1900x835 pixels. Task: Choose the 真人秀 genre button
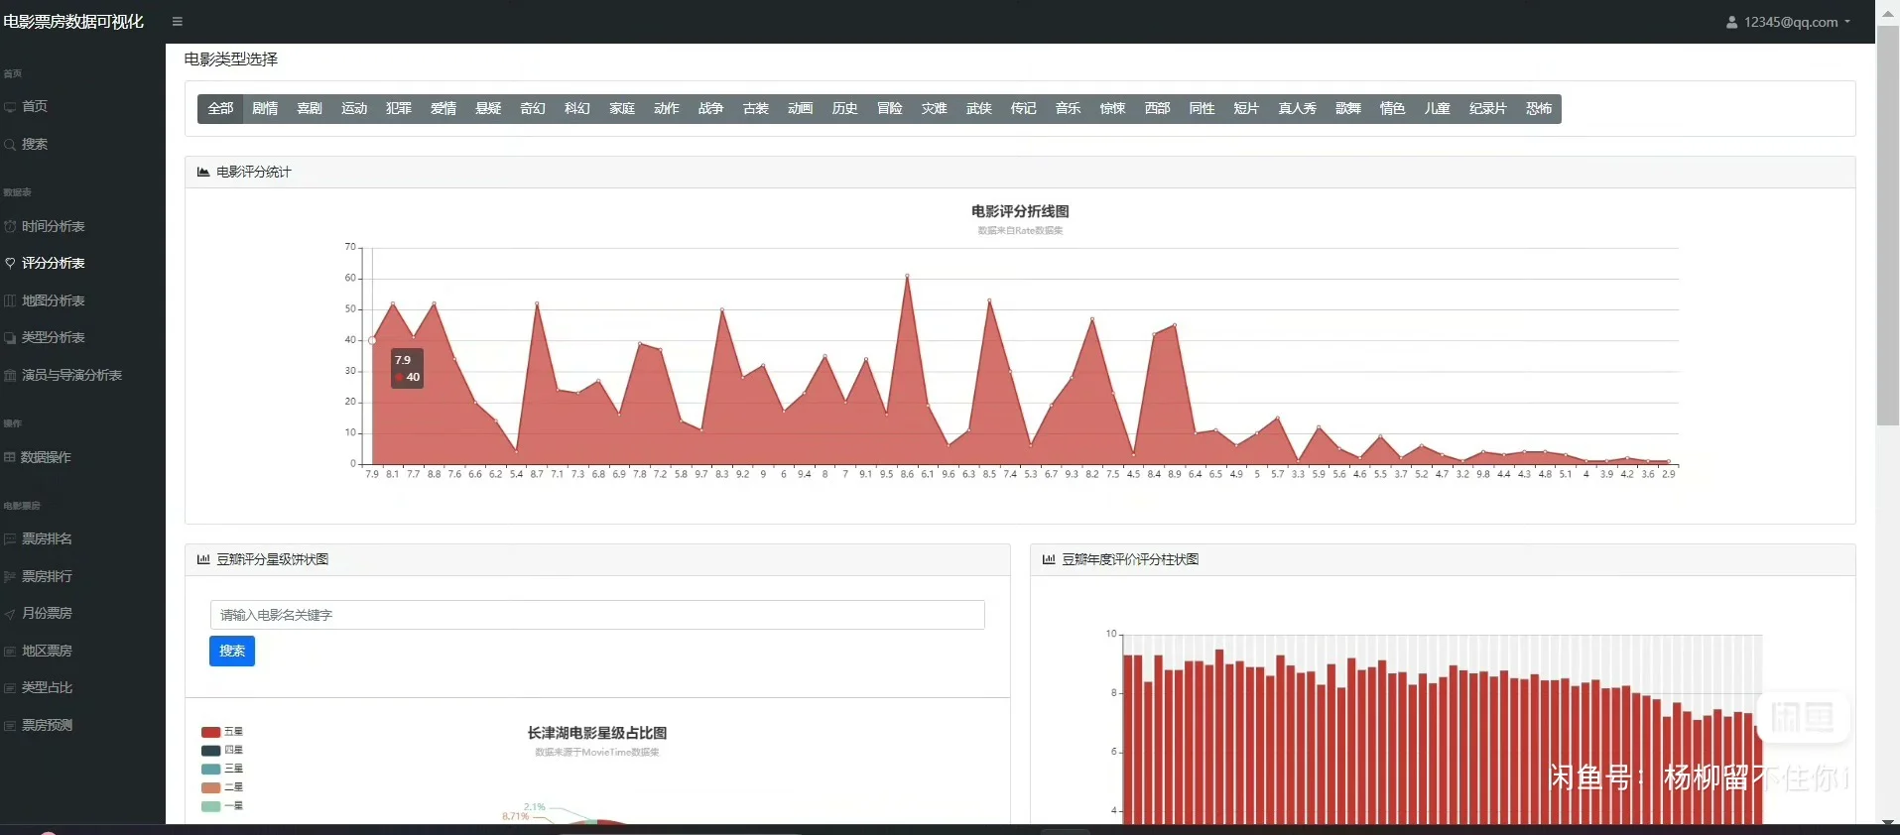1297,108
